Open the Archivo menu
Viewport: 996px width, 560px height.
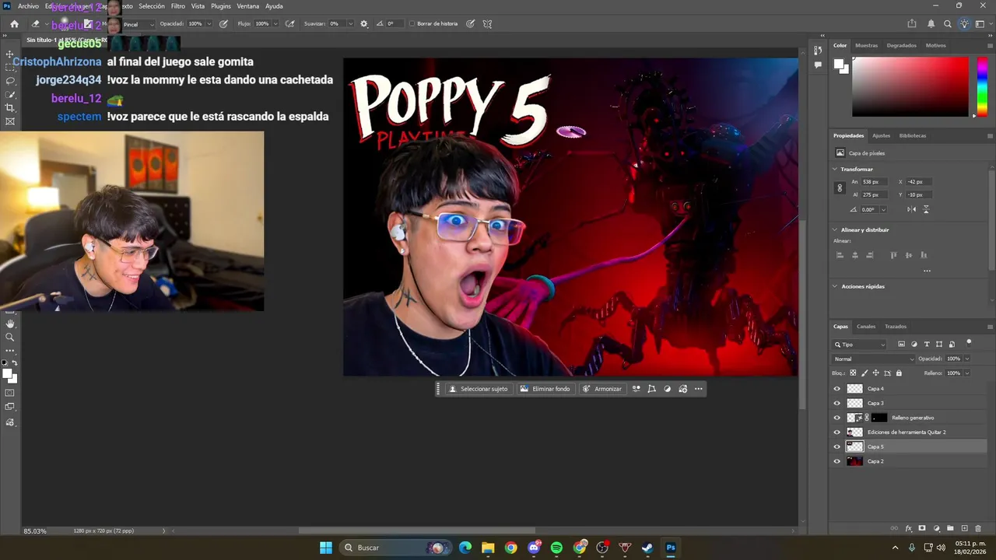click(28, 6)
